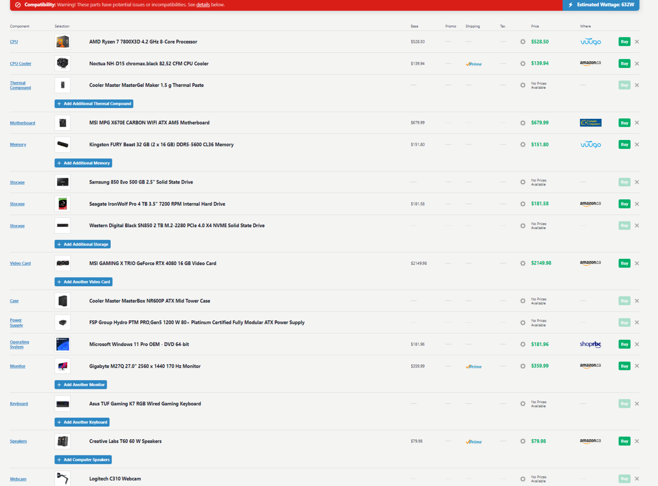Click Add Another Video Card button
Image resolution: width=658 pixels, height=486 pixels.
(84, 282)
